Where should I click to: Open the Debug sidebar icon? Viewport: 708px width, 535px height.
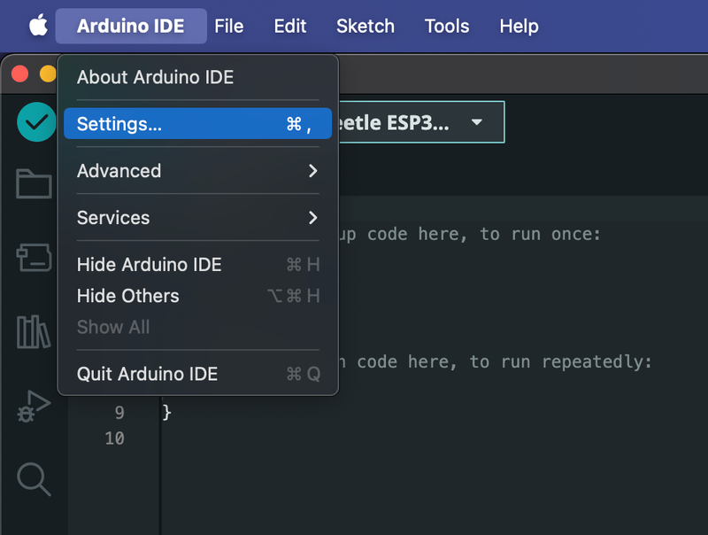pos(34,406)
